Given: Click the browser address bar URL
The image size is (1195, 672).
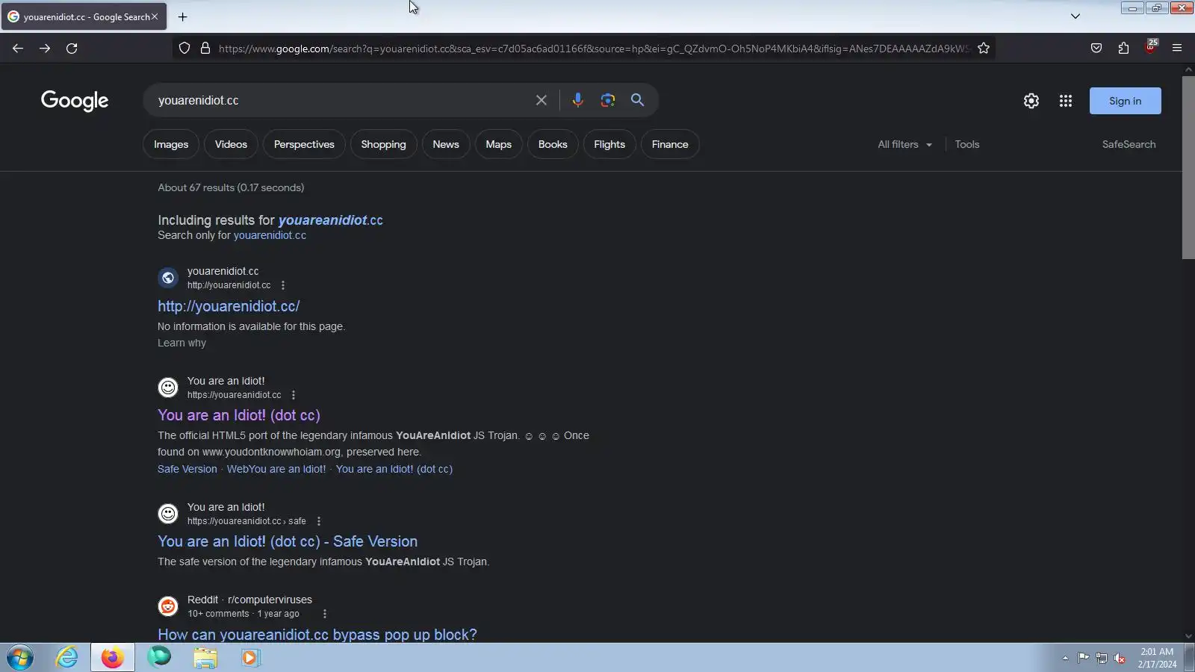Looking at the screenshot, I should (594, 49).
